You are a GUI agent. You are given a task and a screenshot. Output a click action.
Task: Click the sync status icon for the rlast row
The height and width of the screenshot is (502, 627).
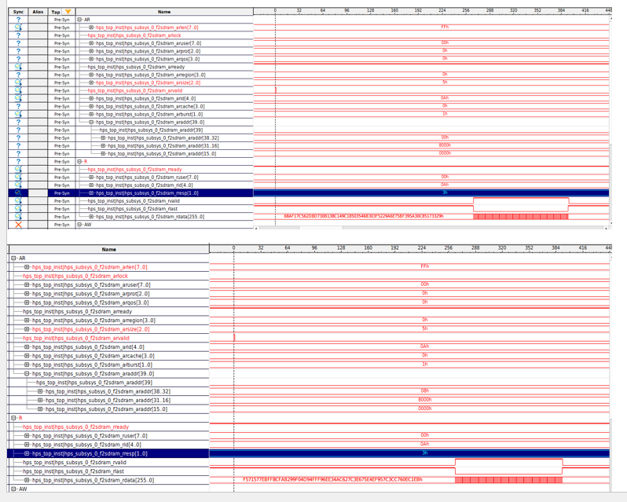tap(18, 209)
